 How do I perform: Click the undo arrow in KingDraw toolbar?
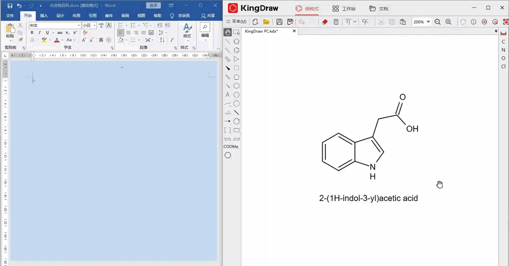[301, 21]
